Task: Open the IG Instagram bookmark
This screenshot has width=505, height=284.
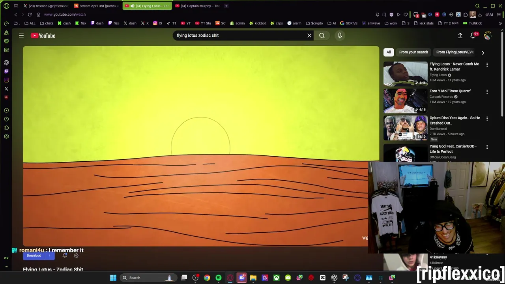Action: 157,23
